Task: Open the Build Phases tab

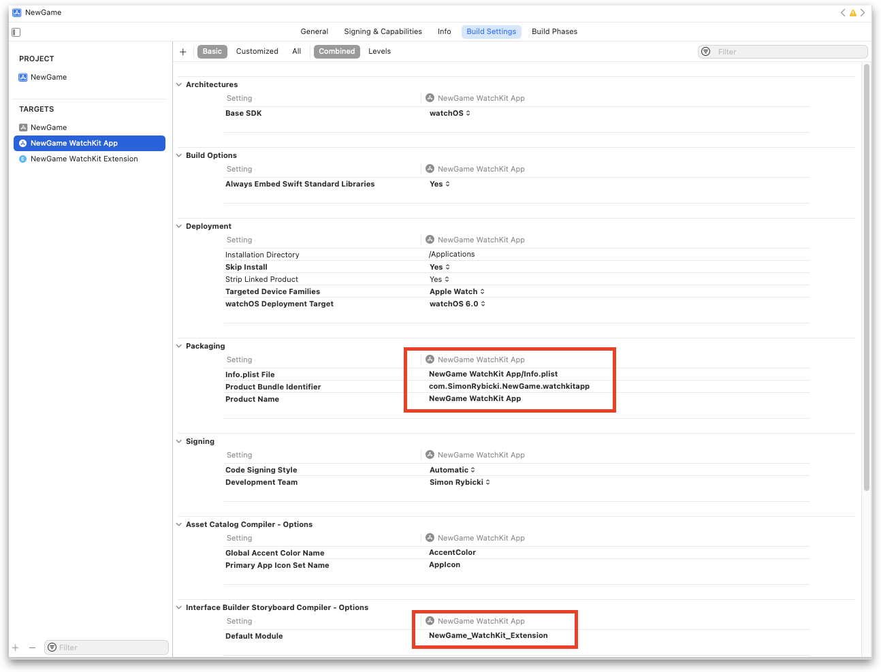Action: [x=554, y=32]
